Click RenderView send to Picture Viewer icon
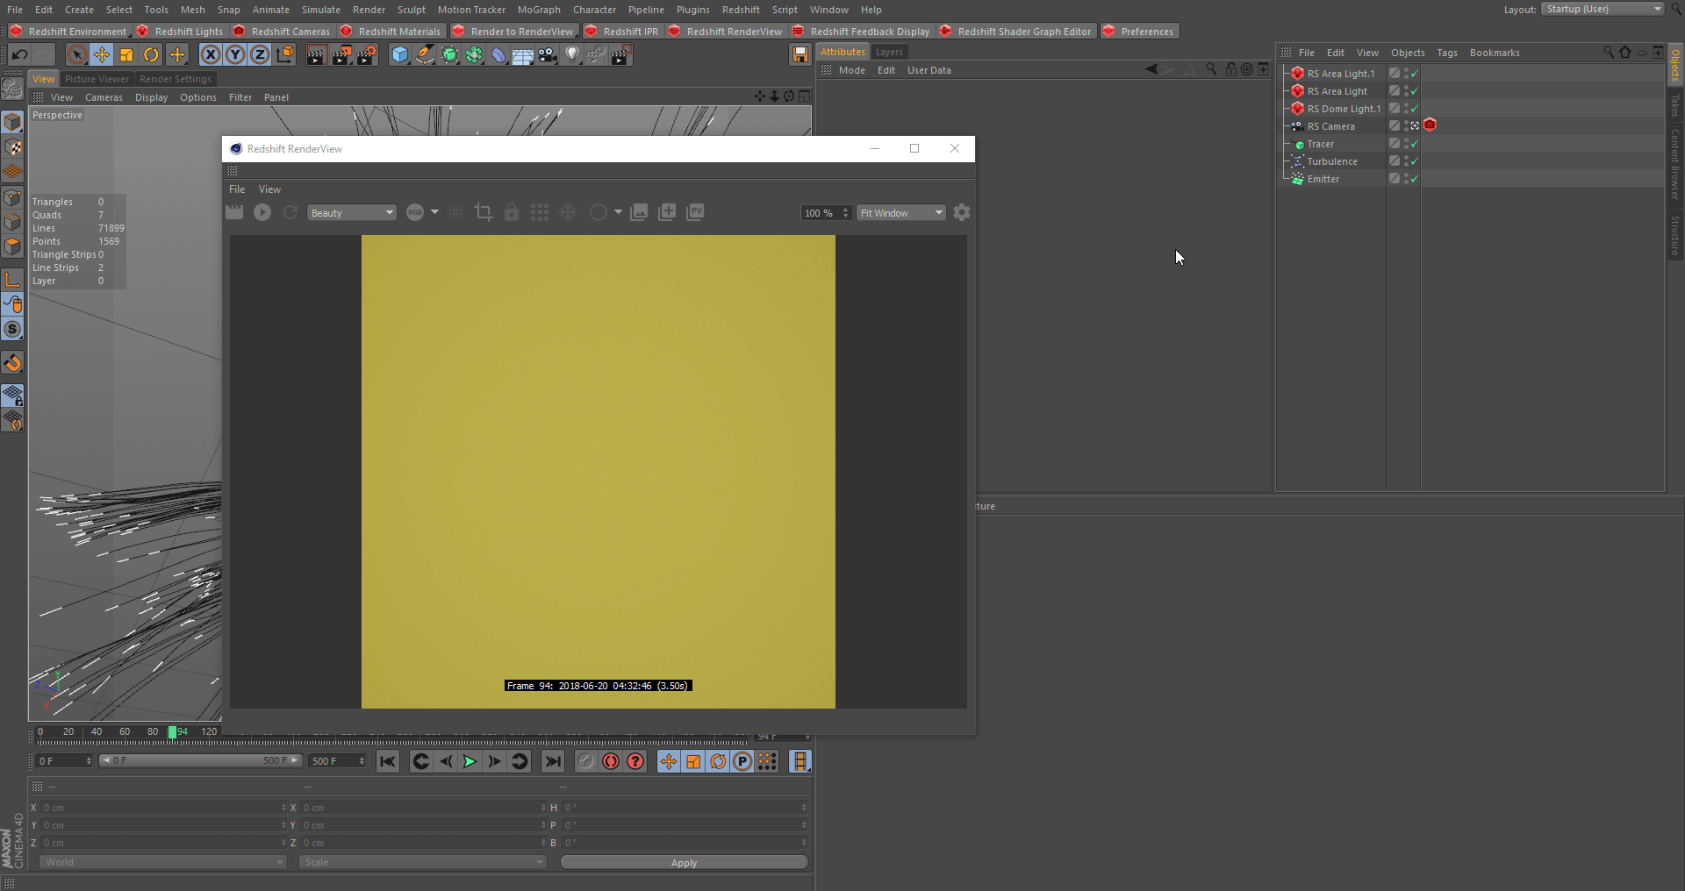 click(x=695, y=212)
